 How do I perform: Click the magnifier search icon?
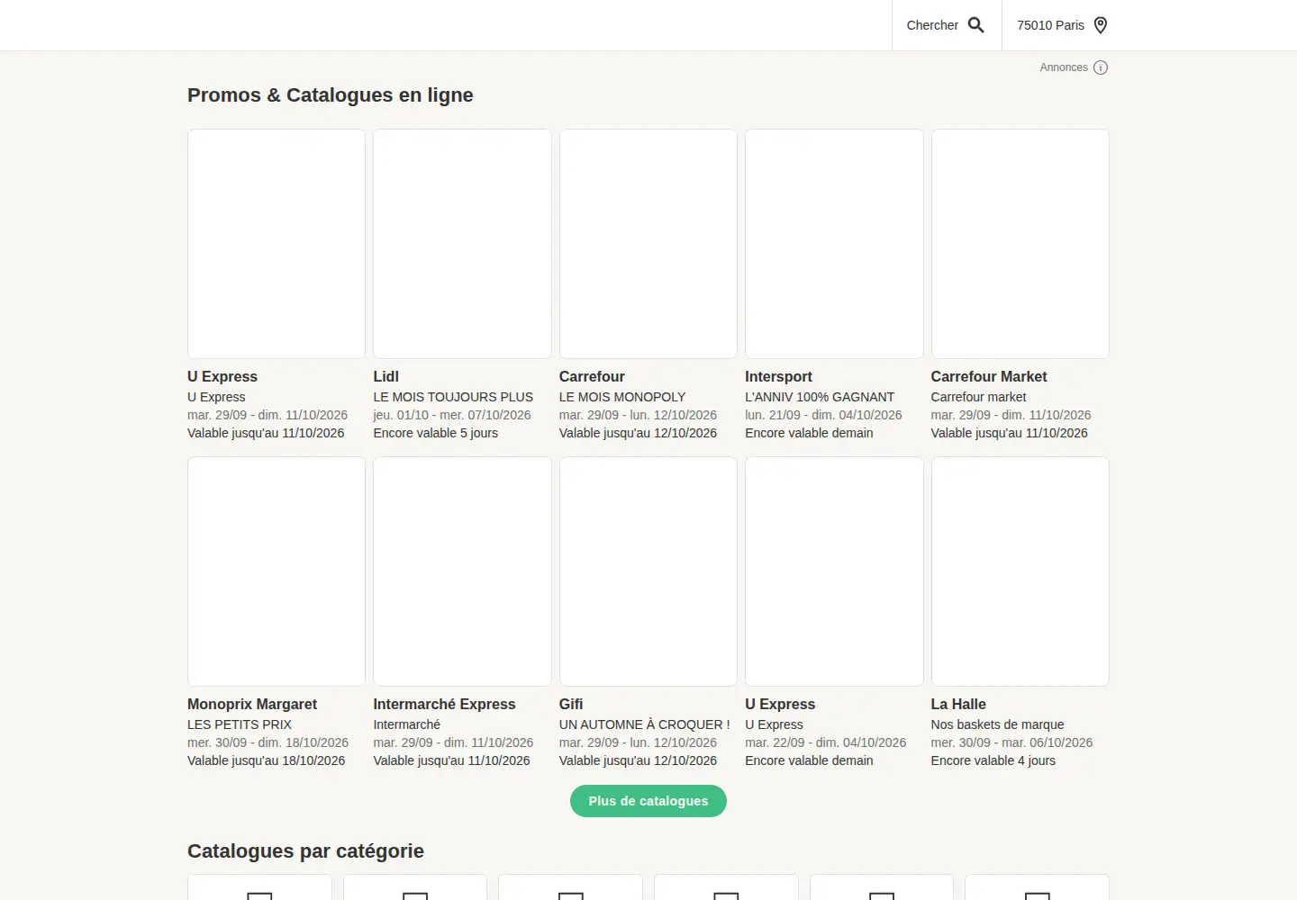tap(975, 25)
